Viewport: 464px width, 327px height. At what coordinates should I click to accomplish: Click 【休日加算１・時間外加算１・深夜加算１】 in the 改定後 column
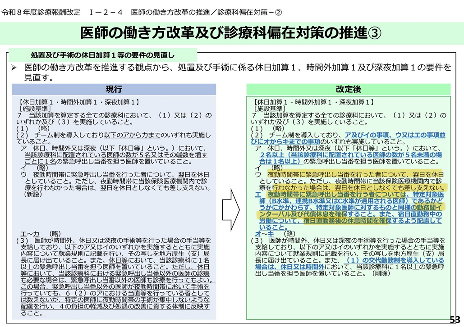pyautogui.click(x=313, y=102)
